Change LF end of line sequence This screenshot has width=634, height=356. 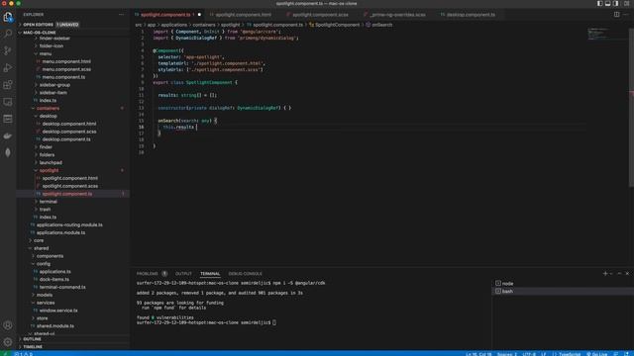[x=544, y=354]
